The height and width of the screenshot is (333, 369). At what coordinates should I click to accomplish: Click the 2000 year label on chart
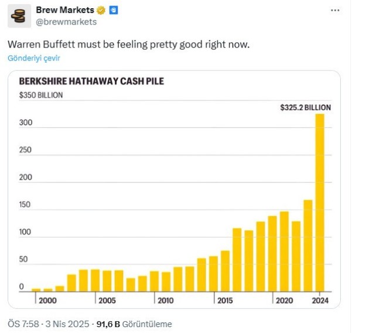pyautogui.click(x=47, y=300)
